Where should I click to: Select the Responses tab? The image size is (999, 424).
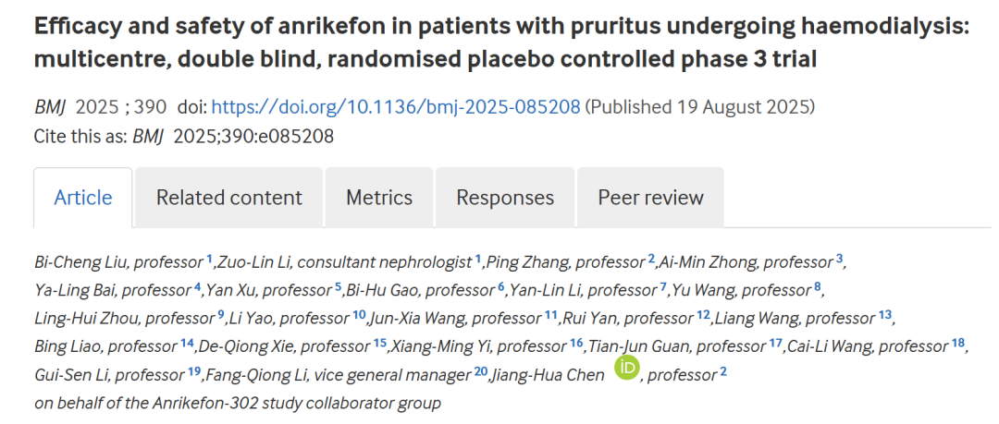(505, 198)
